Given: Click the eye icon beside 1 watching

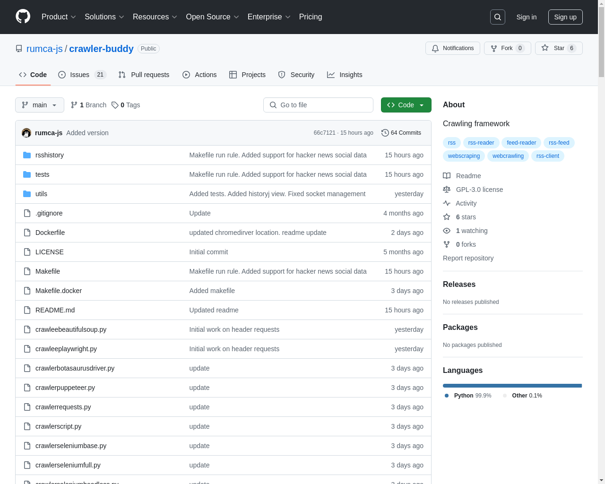Looking at the screenshot, I should pyautogui.click(x=447, y=231).
